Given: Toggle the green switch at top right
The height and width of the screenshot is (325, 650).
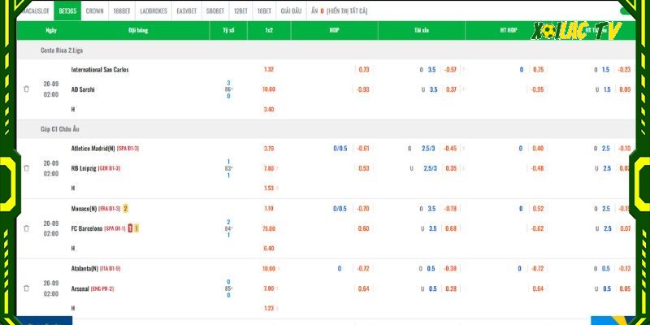Looking at the screenshot, I should [x=626, y=11].
